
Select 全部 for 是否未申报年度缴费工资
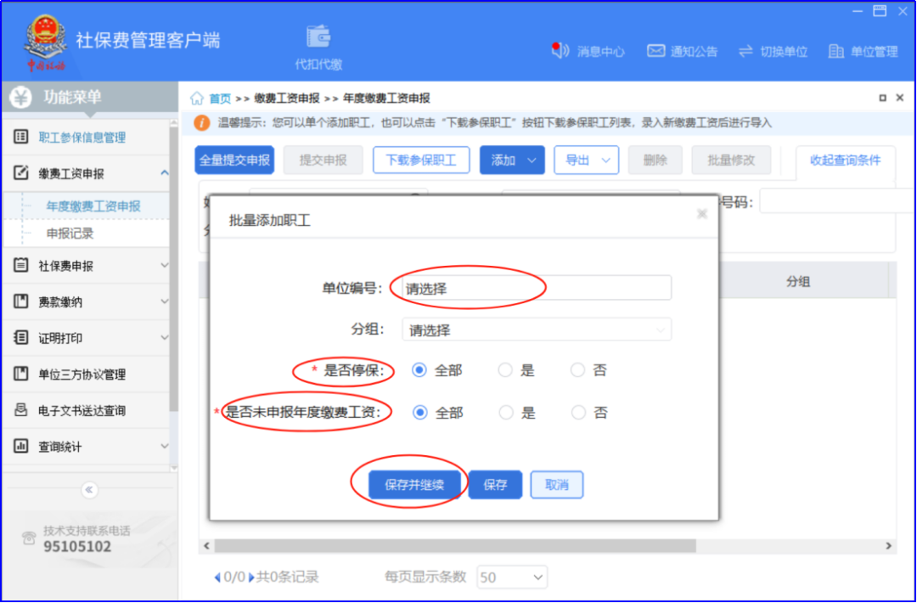point(420,413)
